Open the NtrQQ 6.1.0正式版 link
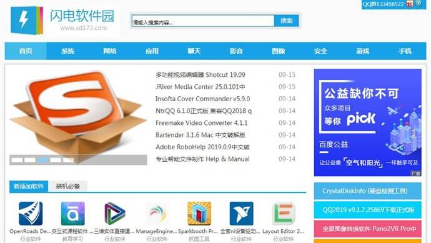Viewport: 431px width, 243px height. [204, 111]
